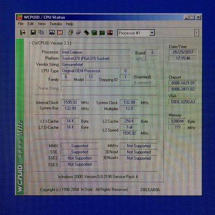This screenshot has width=215, height=215.
Task: Click the VGA value 10DE:0250.A3
Action: coord(183,102)
